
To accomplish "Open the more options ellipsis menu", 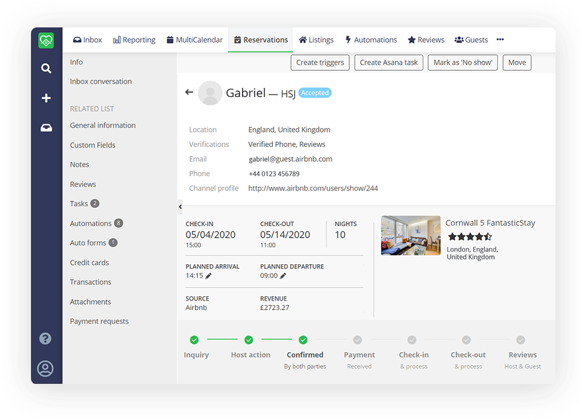I will tap(500, 39).
